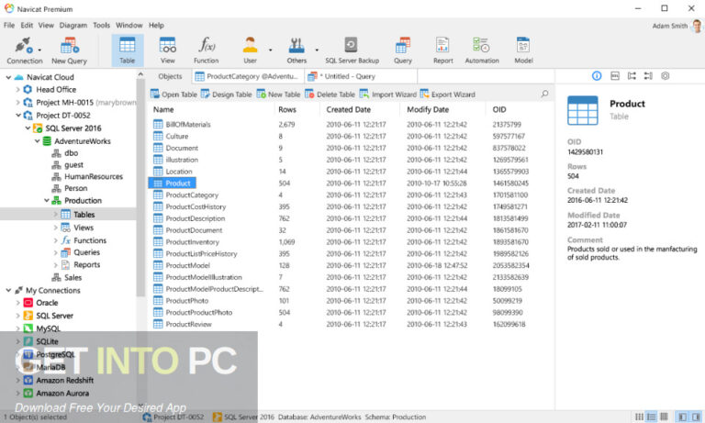This screenshot has width=705, height=423.
Task: Click the Design Table button
Action: tap(226, 94)
